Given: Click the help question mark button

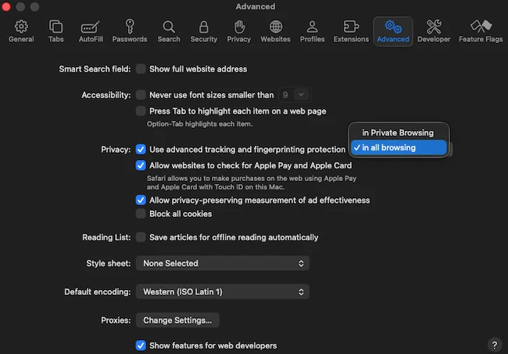Looking at the screenshot, I should [x=494, y=344].
